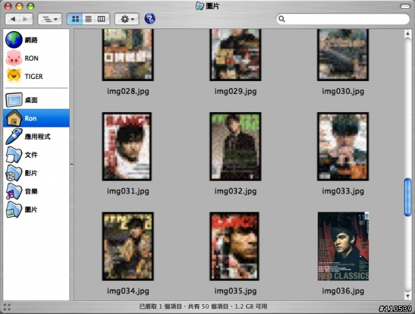Select the Network globe icon in sidebar
This screenshot has height=314, width=415.
pos(14,39)
